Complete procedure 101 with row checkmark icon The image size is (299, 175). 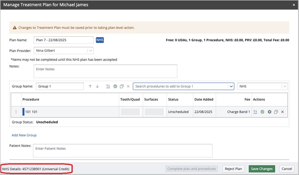262,112
